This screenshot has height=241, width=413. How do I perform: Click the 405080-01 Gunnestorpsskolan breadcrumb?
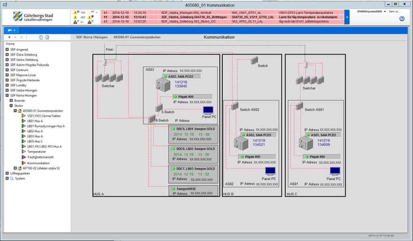(137, 37)
